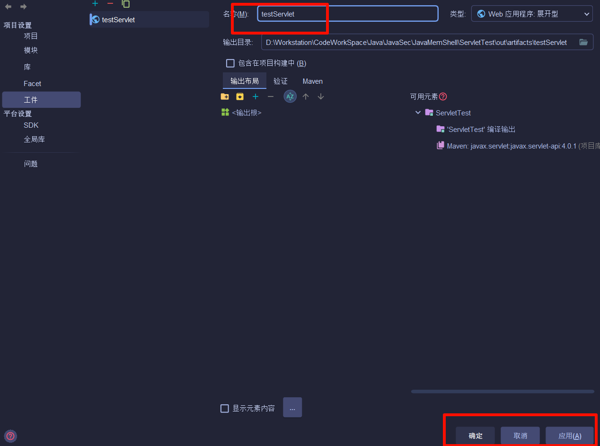Create a directory in output layout
Viewport: 600px width, 446px height.
click(225, 96)
